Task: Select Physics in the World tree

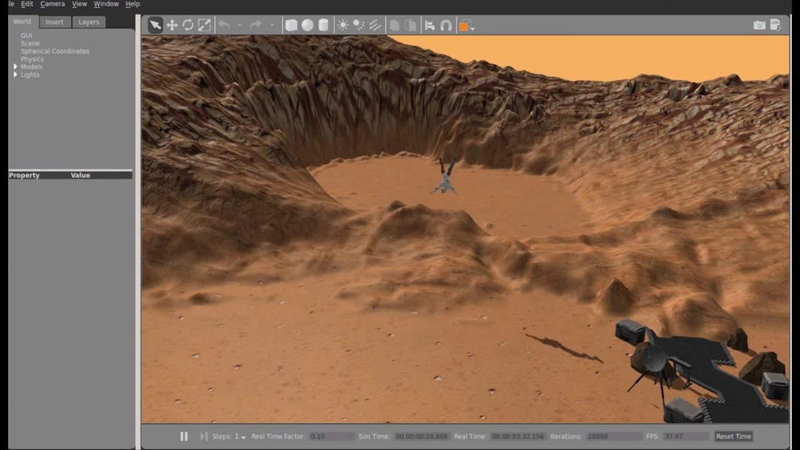Action: click(x=32, y=59)
